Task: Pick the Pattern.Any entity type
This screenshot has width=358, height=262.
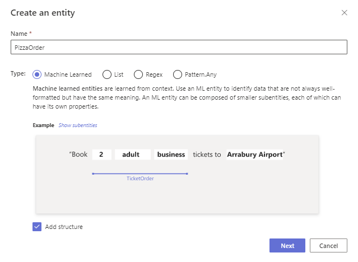Action: 178,74
